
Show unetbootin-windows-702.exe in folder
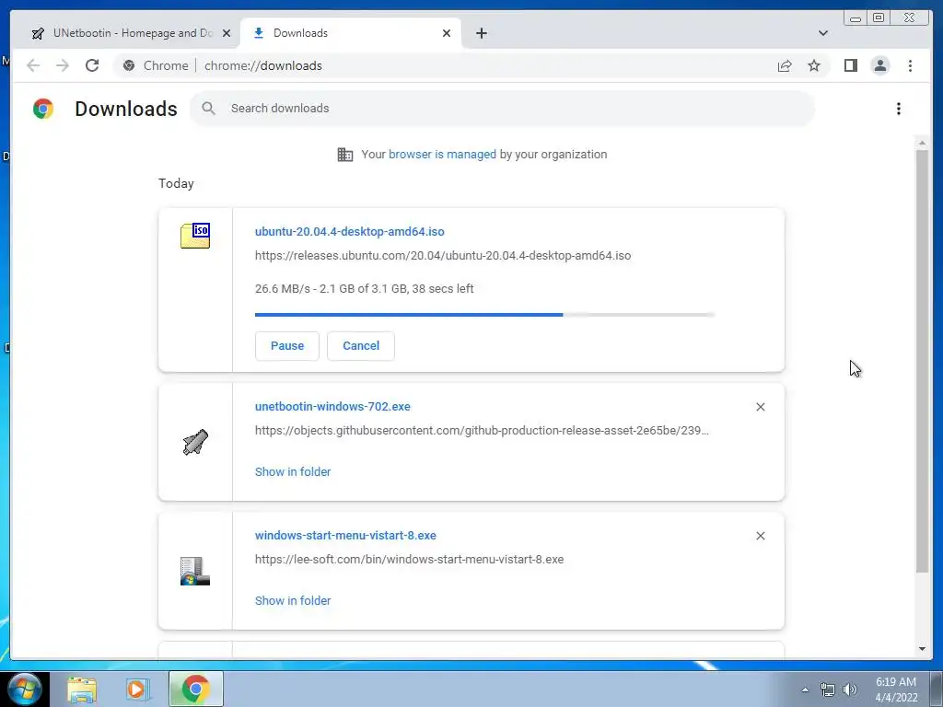pos(293,472)
